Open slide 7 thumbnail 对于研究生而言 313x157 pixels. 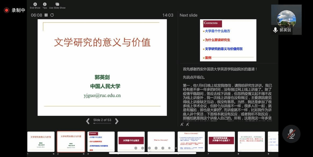tap(221, 142)
